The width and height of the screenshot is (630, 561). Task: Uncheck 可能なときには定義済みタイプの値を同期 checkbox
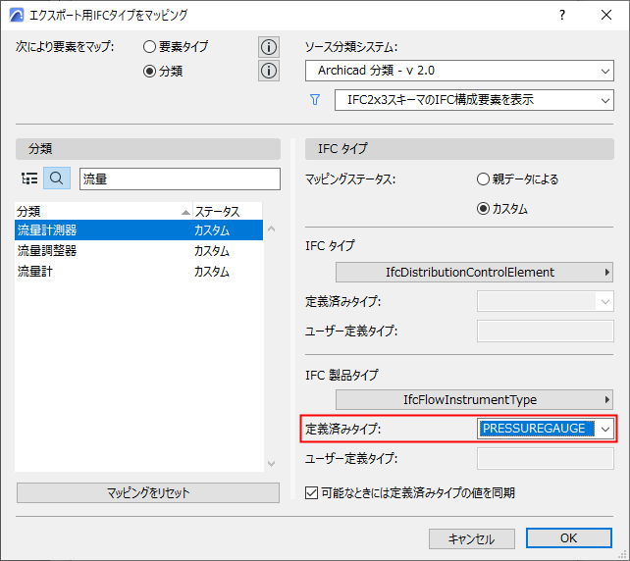click(311, 492)
